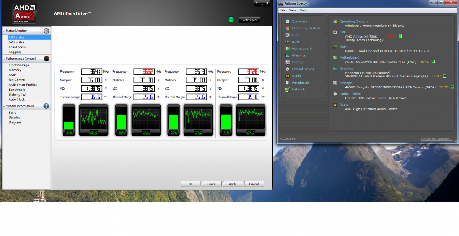Image resolution: width=459 pixels, height=236 pixels.
Task: Click Check for updates link in Speccy
Action: (436, 139)
